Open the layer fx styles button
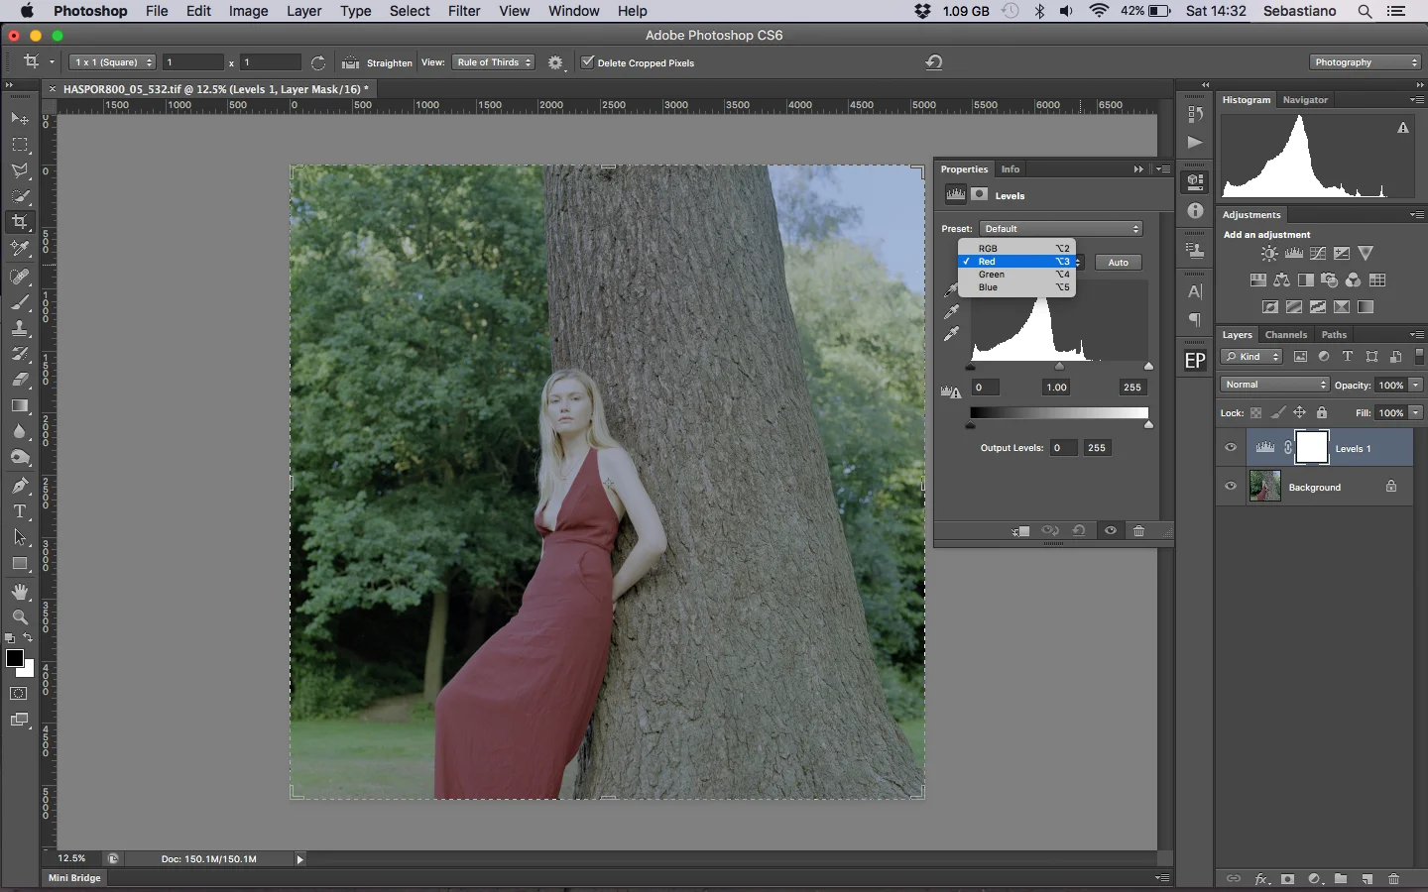The width and height of the screenshot is (1428, 892). coord(1261,879)
